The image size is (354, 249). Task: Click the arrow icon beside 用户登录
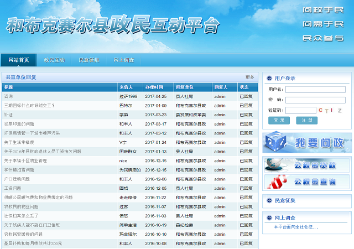point(269,79)
